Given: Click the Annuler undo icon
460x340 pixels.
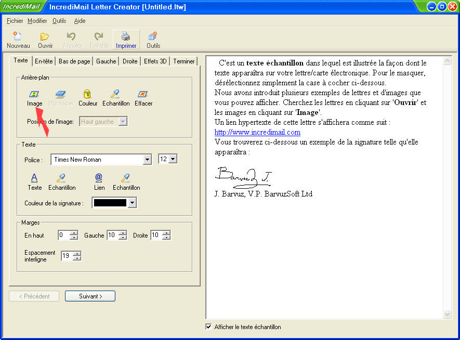Looking at the screenshot, I should 72,40.
